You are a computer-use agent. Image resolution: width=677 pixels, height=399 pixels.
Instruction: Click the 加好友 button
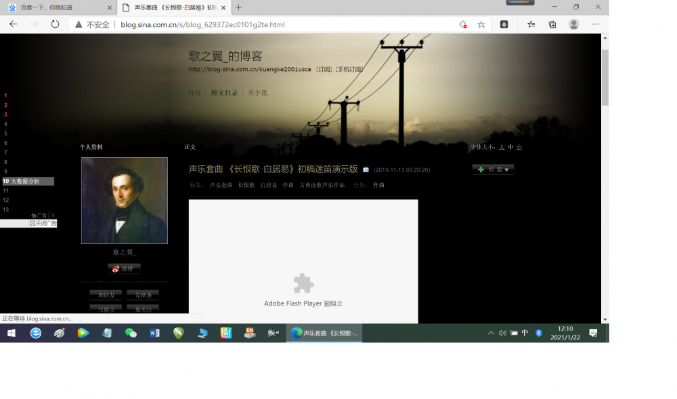[x=107, y=295]
